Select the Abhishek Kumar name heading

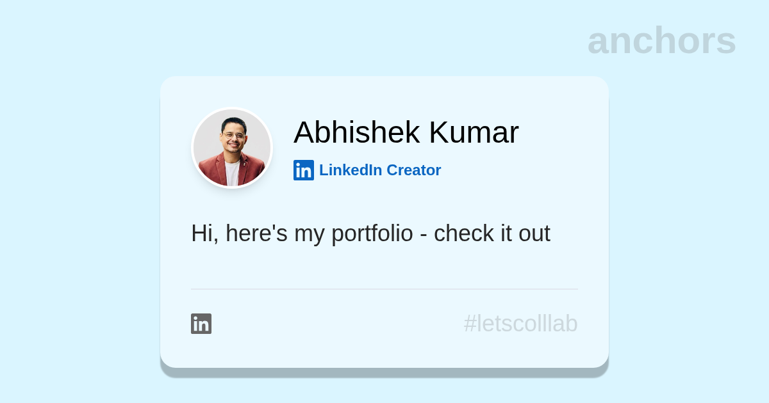click(406, 132)
